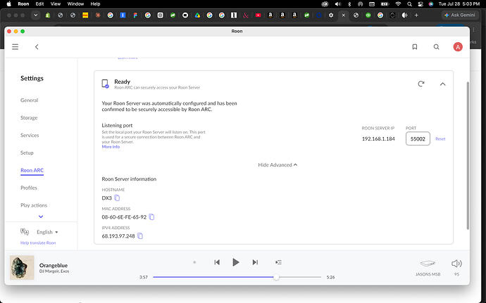This screenshot has height=303, width=486.
Task: Click Ask Gemini in the browser window
Action: pos(460,15)
